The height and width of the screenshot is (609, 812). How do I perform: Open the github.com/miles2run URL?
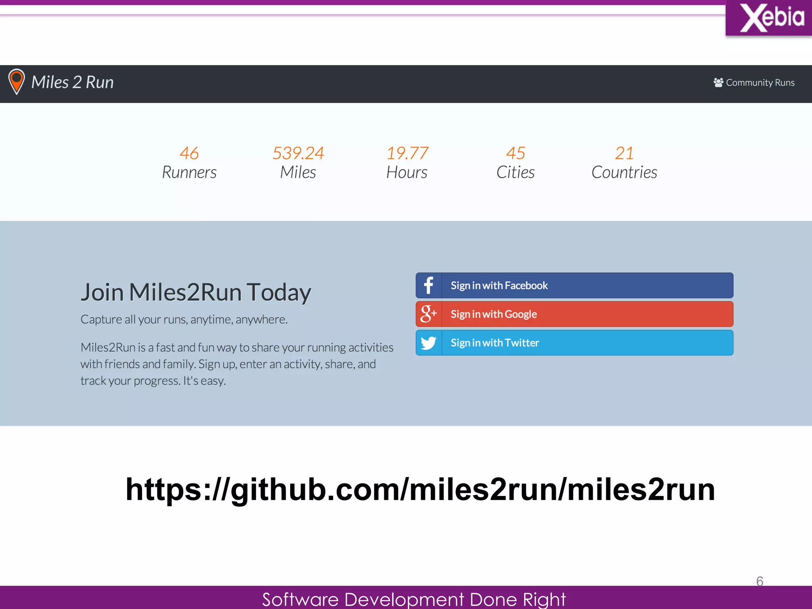(420, 490)
